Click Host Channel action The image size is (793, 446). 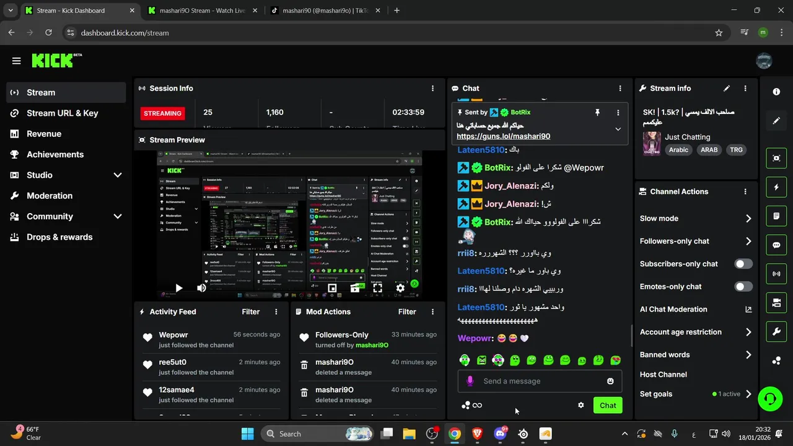coord(664,375)
